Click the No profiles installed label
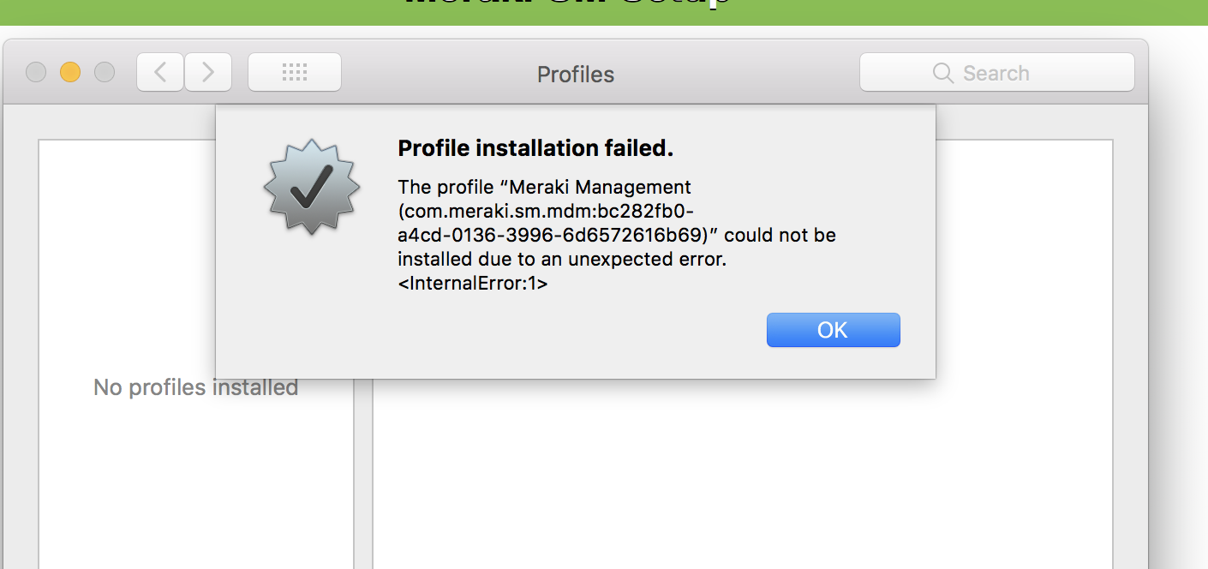The width and height of the screenshot is (1208, 569). tap(195, 387)
